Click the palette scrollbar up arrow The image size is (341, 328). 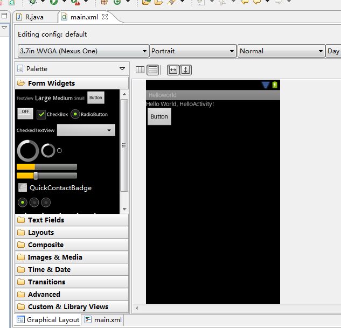pos(124,94)
